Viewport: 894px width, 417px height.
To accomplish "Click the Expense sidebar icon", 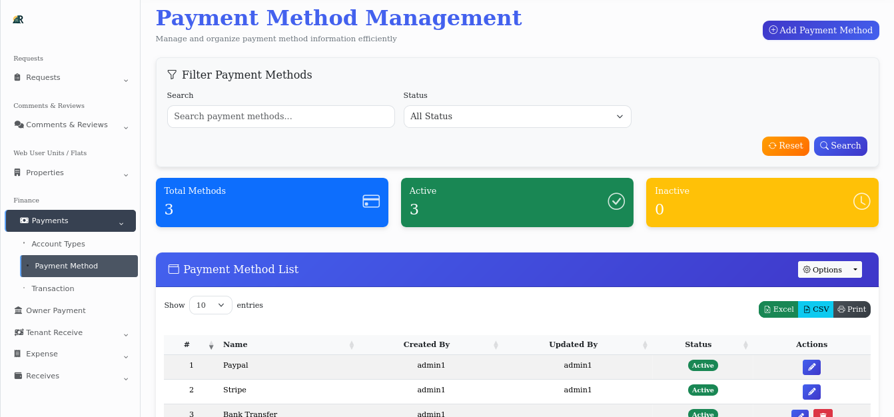I will pyautogui.click(x=17, y=354).
